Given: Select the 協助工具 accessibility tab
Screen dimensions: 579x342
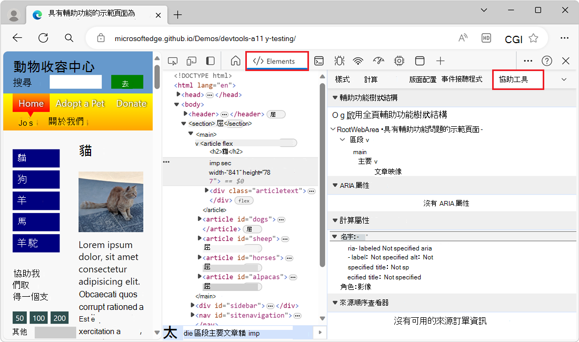Looking at the screenshot, I should tap(517, 79).
